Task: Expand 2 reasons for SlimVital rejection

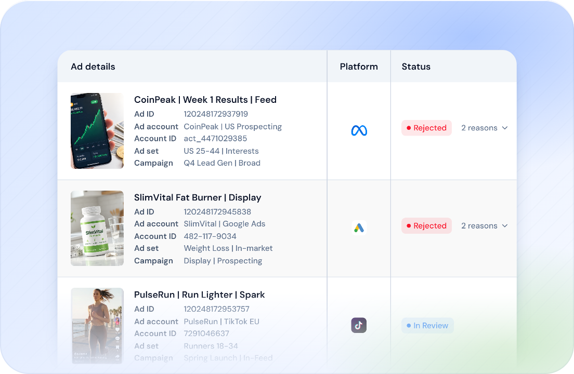Action: tap(485, 226)
